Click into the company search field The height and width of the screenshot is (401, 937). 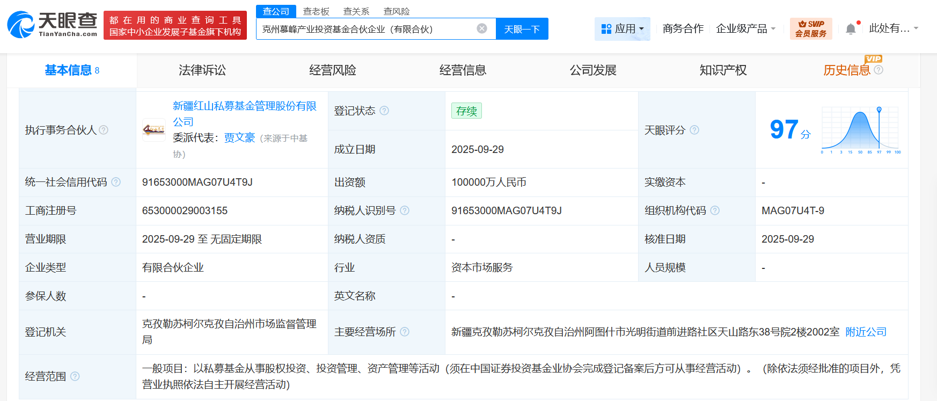tap(365, 29)
